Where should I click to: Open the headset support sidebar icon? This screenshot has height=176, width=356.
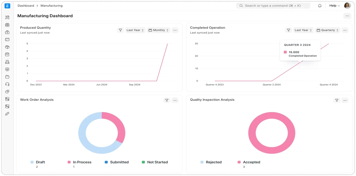coord(7,84)
